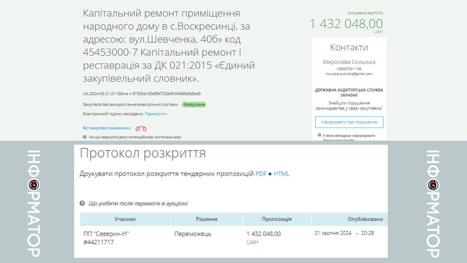Screen dimensions: 467x263
Task: Select the 'Пропозиція' column header
Action: (277, 219)
